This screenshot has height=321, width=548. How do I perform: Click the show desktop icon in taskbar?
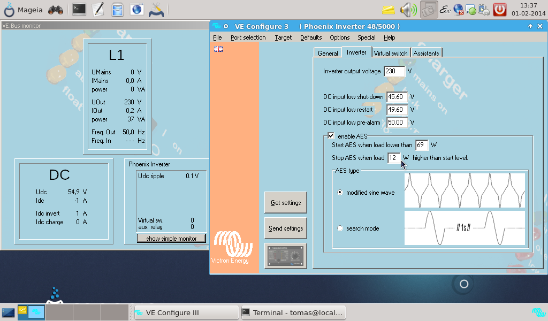(8, 312)
